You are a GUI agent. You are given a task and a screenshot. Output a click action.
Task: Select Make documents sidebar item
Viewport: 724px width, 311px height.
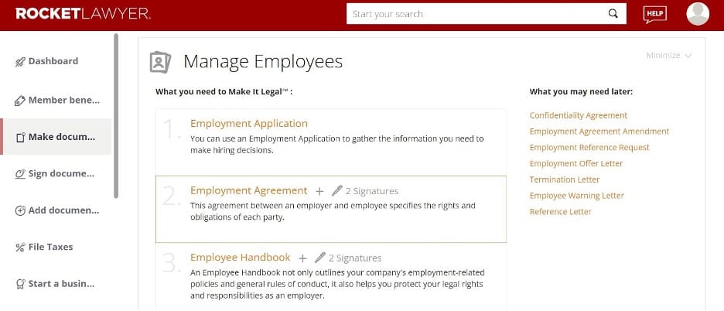coord(61,137)
